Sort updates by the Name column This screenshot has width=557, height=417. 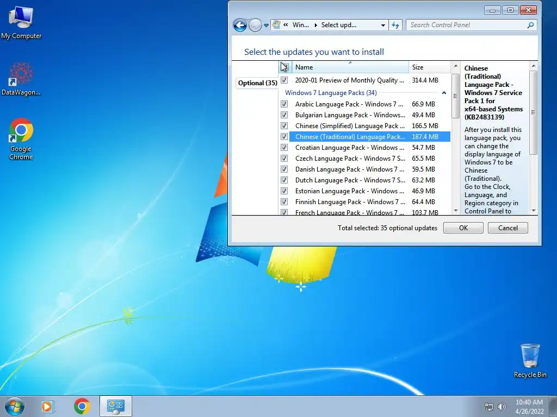350,67
